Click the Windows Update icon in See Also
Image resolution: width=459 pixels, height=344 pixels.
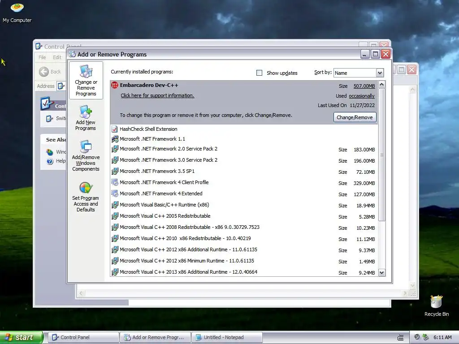click(50, 152)
